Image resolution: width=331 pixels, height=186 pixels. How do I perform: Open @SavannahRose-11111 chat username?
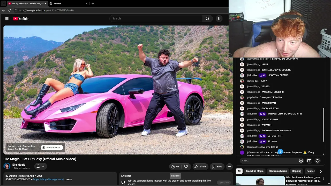click(259, 59)
